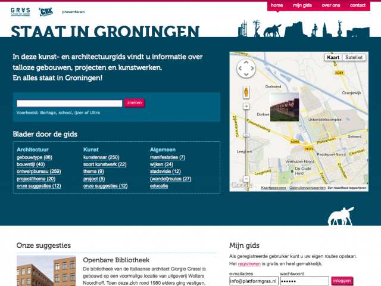Screen dimensions: 381x286
Task: Click the CBK logo in the header
Action: coord(46,11)
